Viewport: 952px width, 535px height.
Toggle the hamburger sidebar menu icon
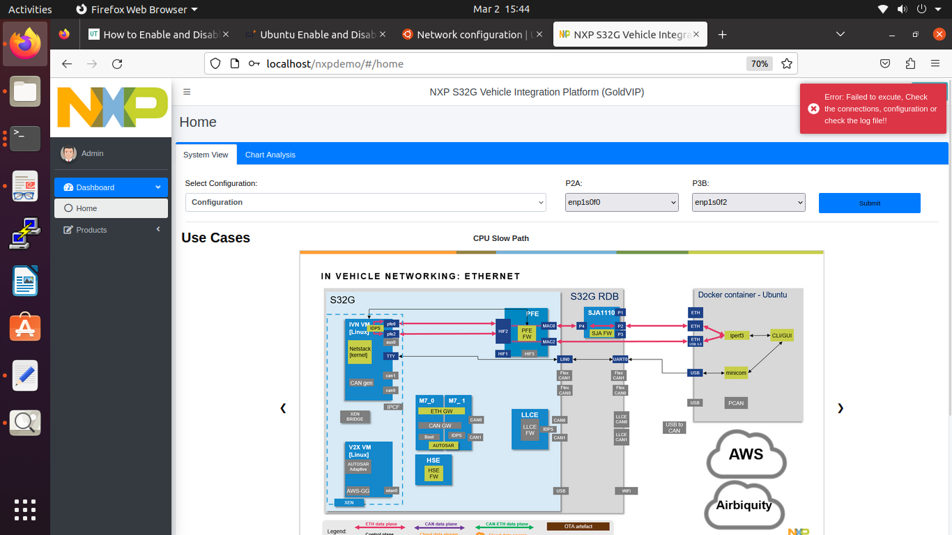187,92
